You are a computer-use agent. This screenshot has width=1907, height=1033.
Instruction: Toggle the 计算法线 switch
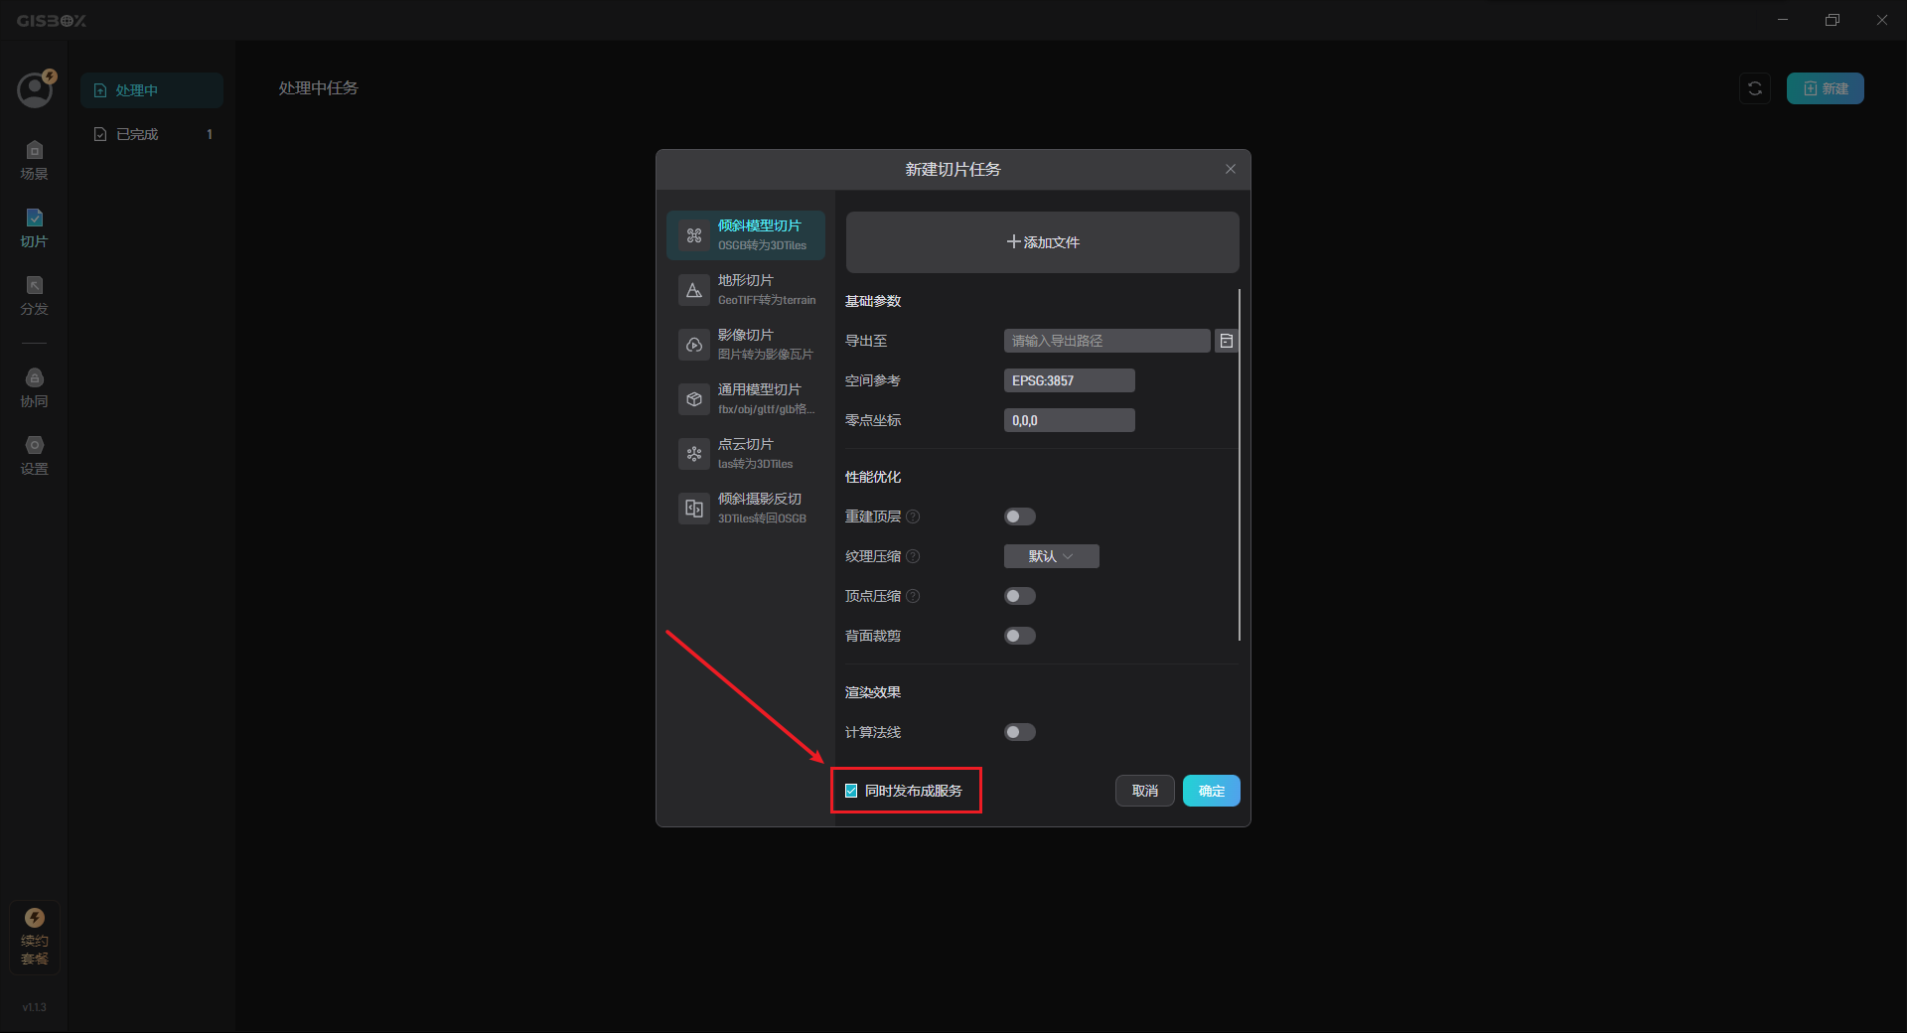[1020, 732]
